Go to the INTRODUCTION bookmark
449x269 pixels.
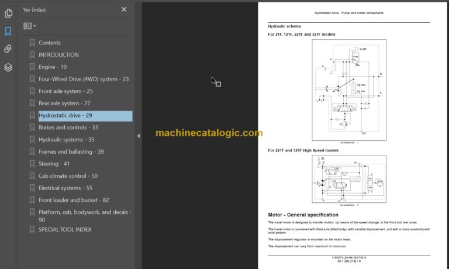(58, 55)
